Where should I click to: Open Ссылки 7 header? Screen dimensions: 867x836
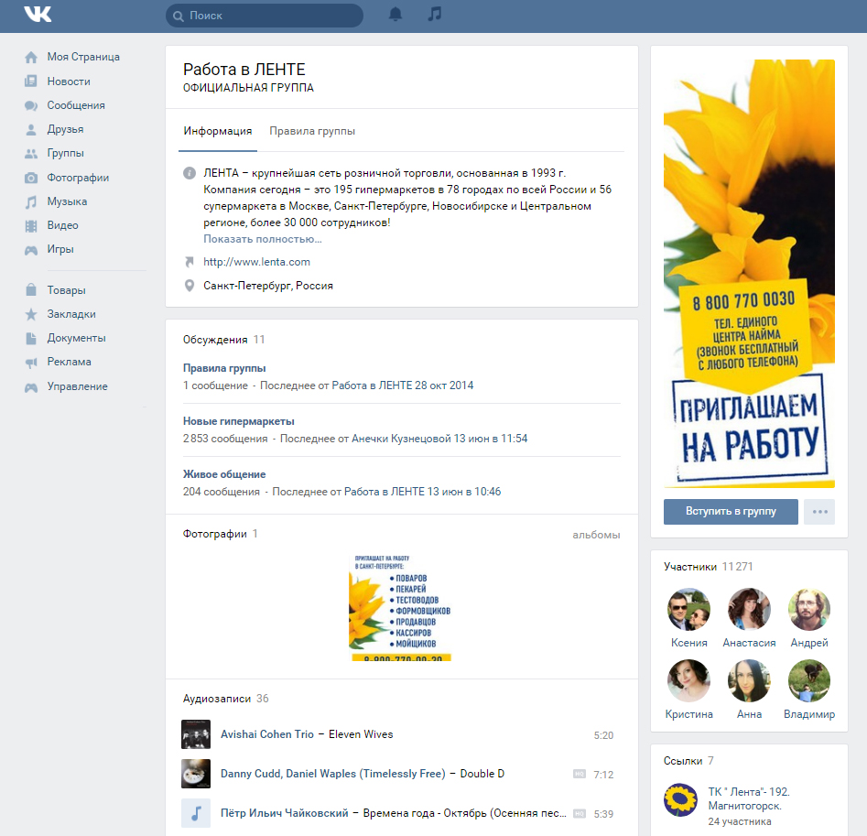click(x=688, y=761)
